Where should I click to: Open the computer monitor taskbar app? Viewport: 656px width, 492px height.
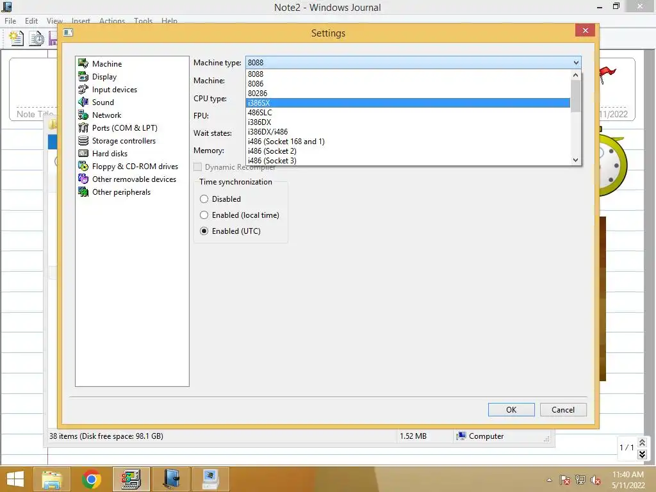[210, 479]
